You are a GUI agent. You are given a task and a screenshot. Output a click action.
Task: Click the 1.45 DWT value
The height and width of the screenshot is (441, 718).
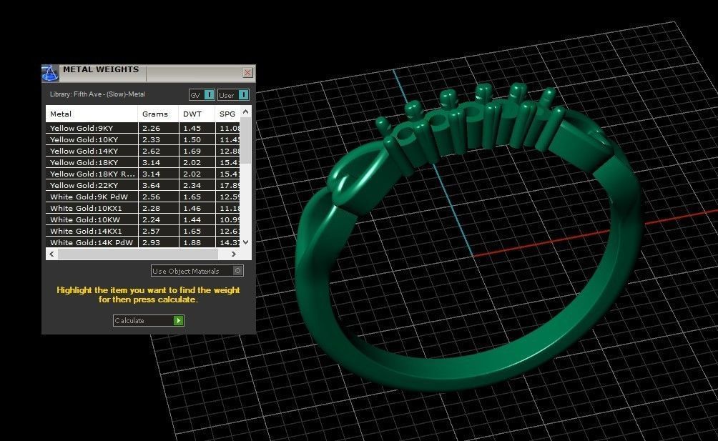tap(192, 128)
